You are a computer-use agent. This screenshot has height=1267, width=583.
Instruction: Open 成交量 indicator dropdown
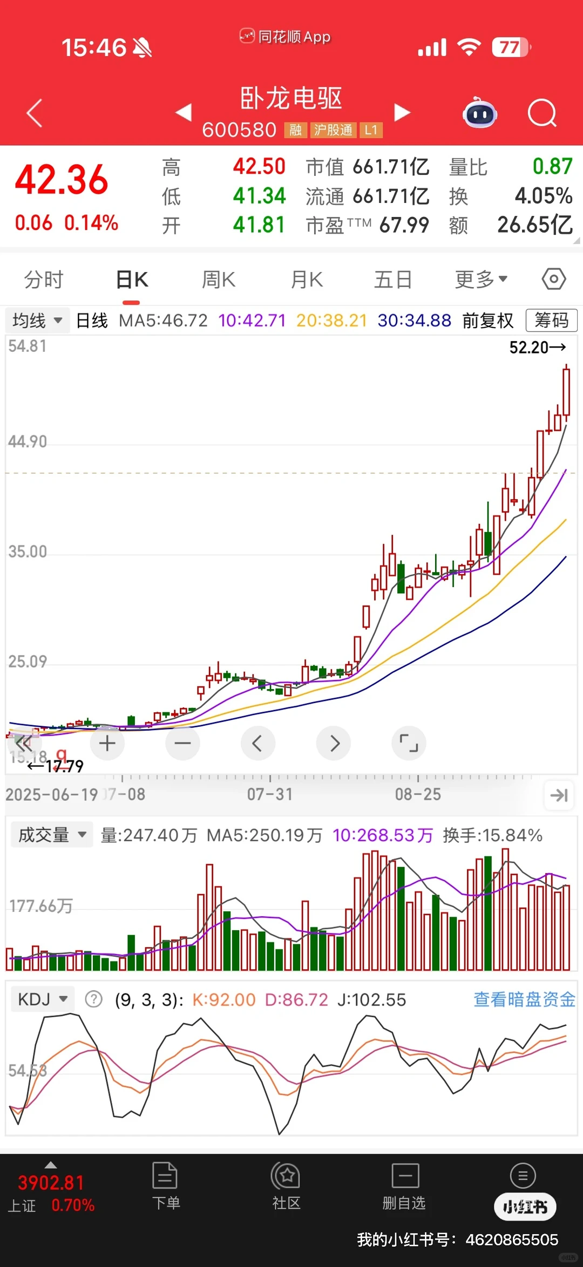pos(52,835)
